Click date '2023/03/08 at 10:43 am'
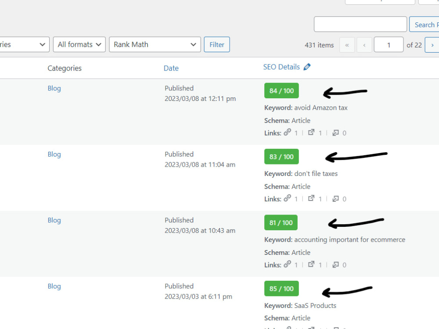The image size is (439, 329). 200,231
